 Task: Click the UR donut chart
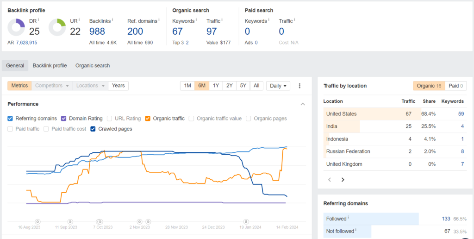[x=57, y=27]
